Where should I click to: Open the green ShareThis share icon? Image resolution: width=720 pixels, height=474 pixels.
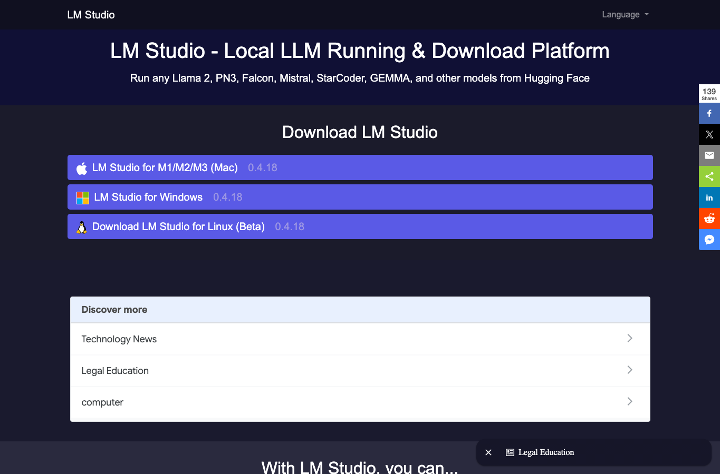(709, 176)
